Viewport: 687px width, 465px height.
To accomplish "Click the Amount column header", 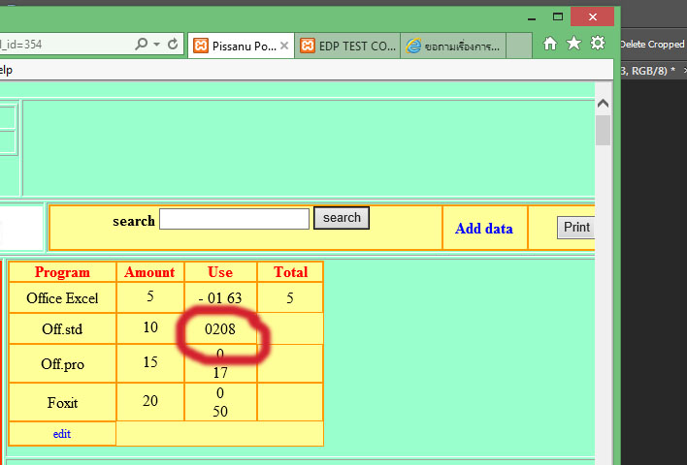I will pyautogui.click(x=149, y=272).
